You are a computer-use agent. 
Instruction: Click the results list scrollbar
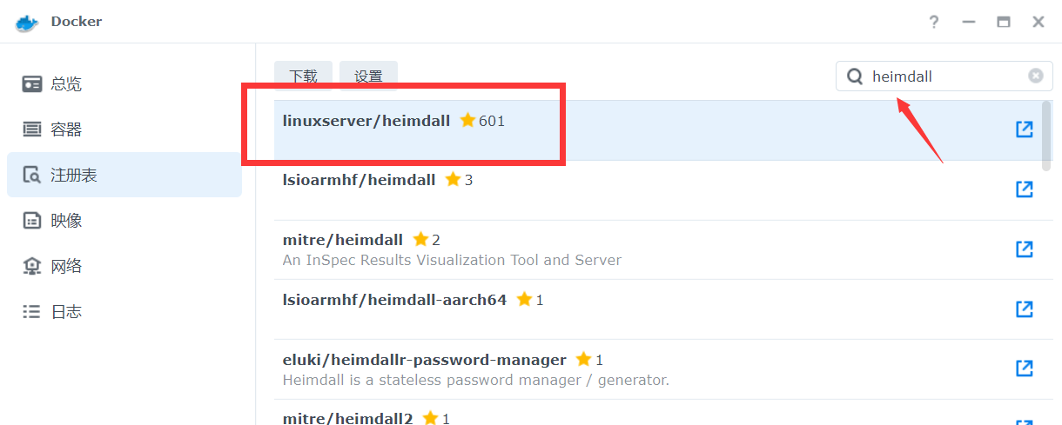point(1047,136)
